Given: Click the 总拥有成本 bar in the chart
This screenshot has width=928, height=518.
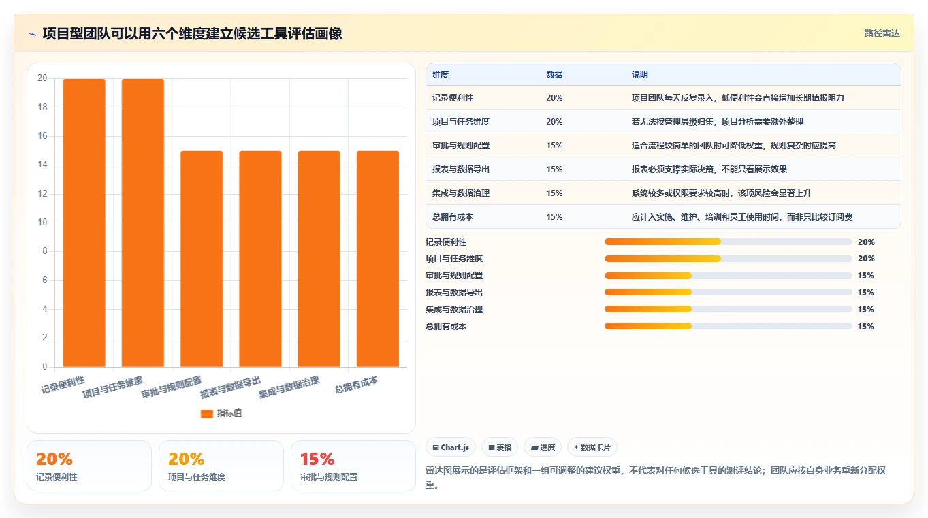Looking at the screenshot, I should (378, 259).
